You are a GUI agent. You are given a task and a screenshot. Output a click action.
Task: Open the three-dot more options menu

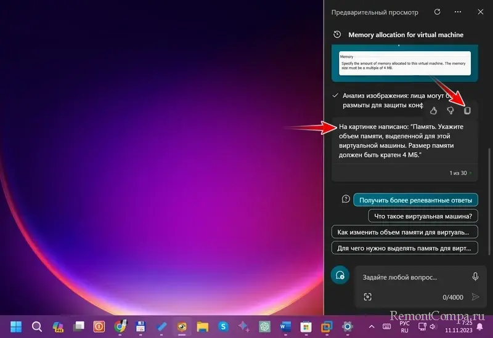tap(458, 12)
